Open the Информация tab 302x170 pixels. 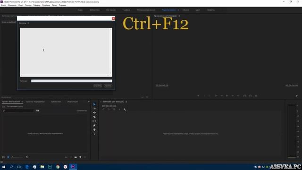tap(72, 102)
